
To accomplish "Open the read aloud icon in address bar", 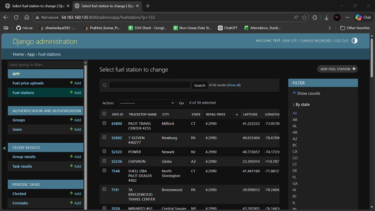I will coord(296,17).
